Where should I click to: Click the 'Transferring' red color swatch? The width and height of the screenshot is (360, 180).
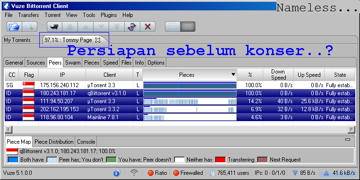[221, 160]
